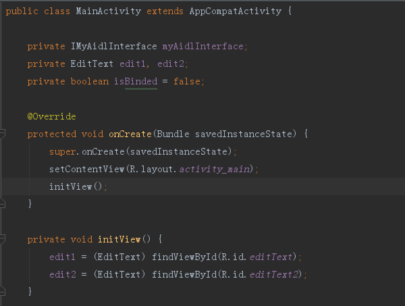
Task: Click the false keyword
Action: coord(187,82)
